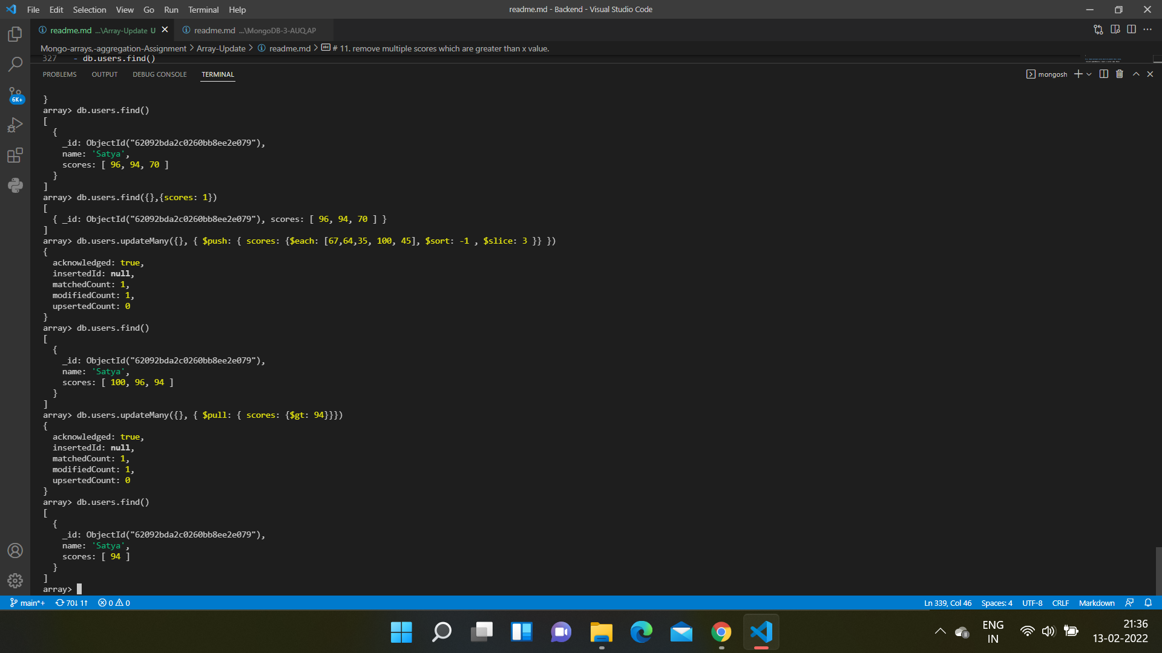Create a new terminal with the plus icon

click(x=1080, y=74)
